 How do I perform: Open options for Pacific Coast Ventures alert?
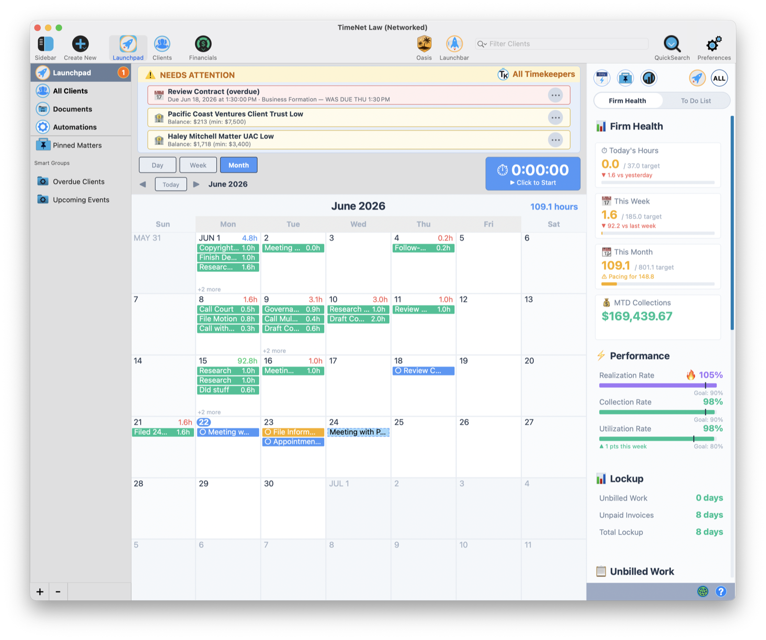point(555,118)
